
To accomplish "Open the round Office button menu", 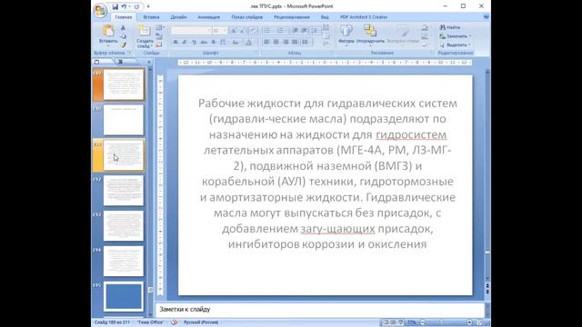I will click(x=100, y=10).
